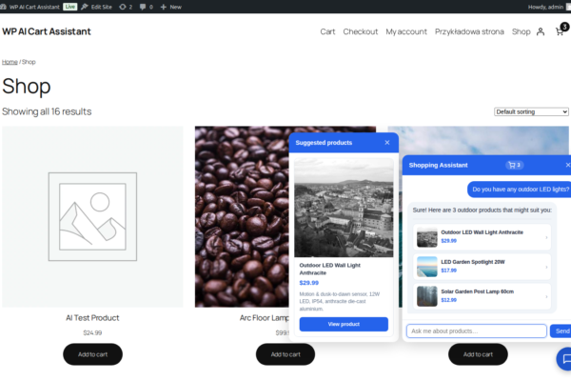Open the shopping cart icon with badge
Viewport: 571px width, 381px height.
point(561,30)
